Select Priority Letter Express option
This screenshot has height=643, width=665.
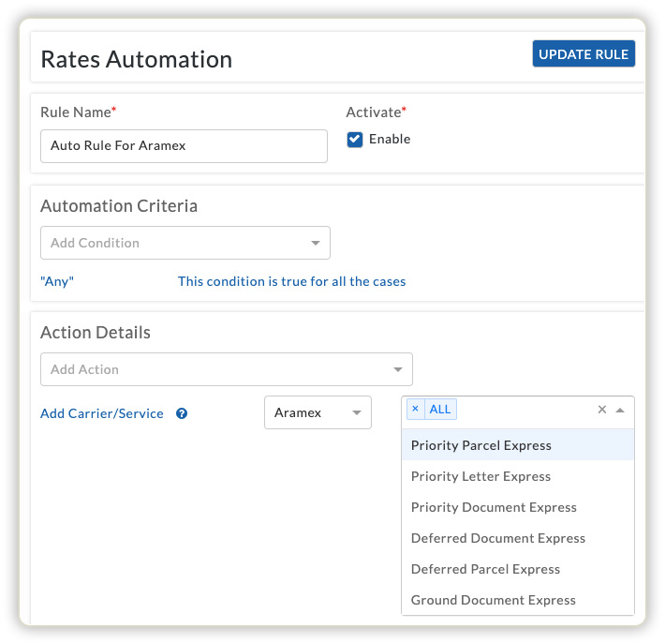point(517,476)
